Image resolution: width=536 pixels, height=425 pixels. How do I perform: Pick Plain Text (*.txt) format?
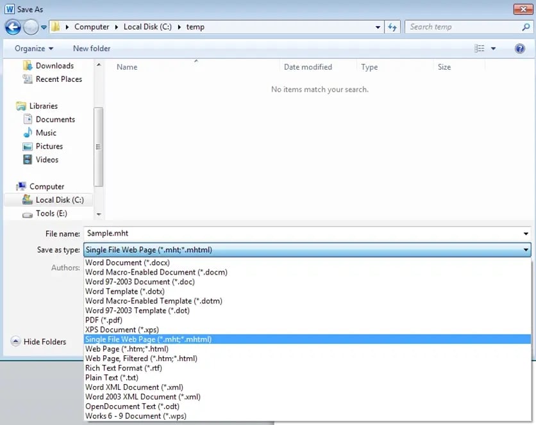pyautogui.click(x=112, y=378)
